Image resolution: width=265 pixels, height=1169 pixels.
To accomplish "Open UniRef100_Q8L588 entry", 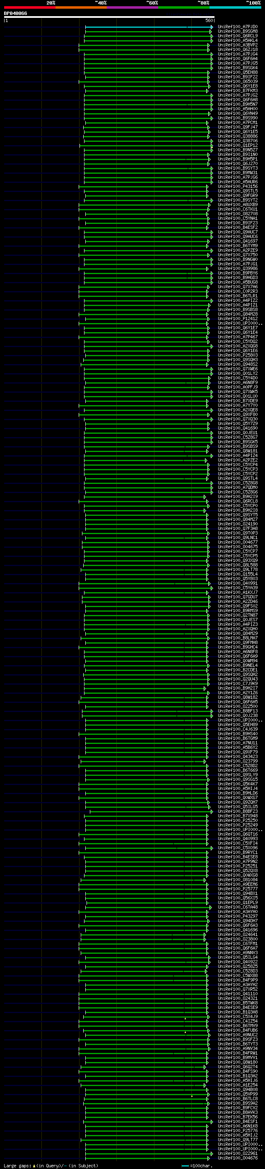I will [x=238, y=565].
